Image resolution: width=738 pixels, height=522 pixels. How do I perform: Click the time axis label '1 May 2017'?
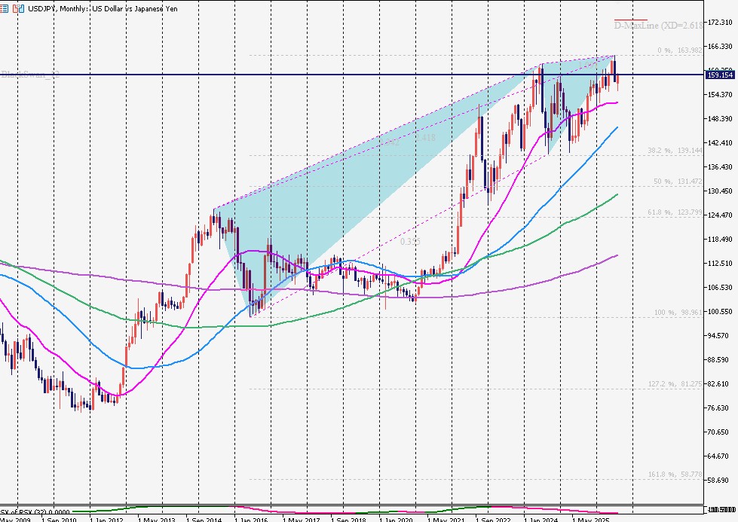click(x=302, y=519)
